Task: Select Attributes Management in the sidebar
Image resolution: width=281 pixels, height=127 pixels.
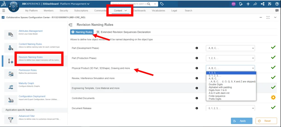Action: pos(30,31)
